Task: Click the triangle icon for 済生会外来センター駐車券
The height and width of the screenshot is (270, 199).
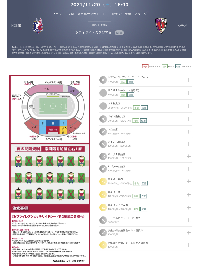Action: point(103,245)
